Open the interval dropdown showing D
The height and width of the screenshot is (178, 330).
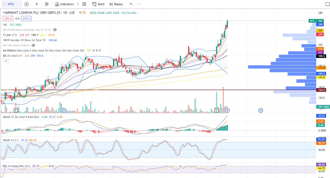pos(37,4)
